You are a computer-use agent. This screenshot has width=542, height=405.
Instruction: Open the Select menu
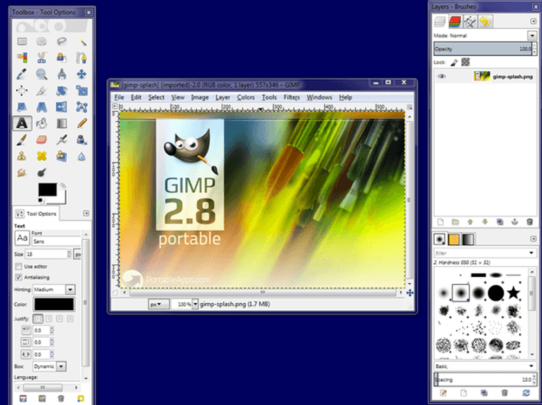click(156, 97)
